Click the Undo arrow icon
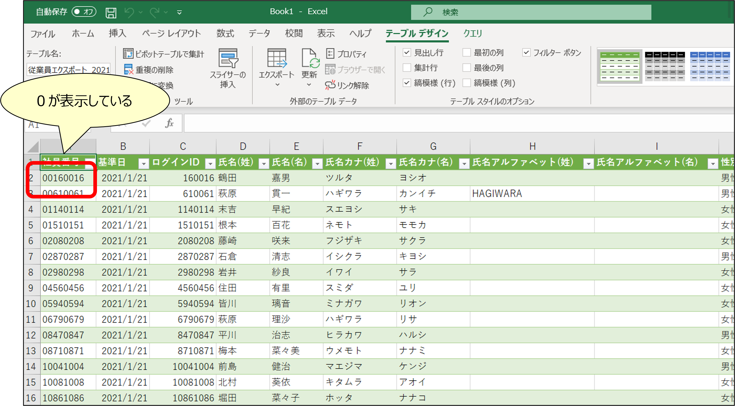The width and height of the screenshot is (735, 406). (x=129, y=12)
